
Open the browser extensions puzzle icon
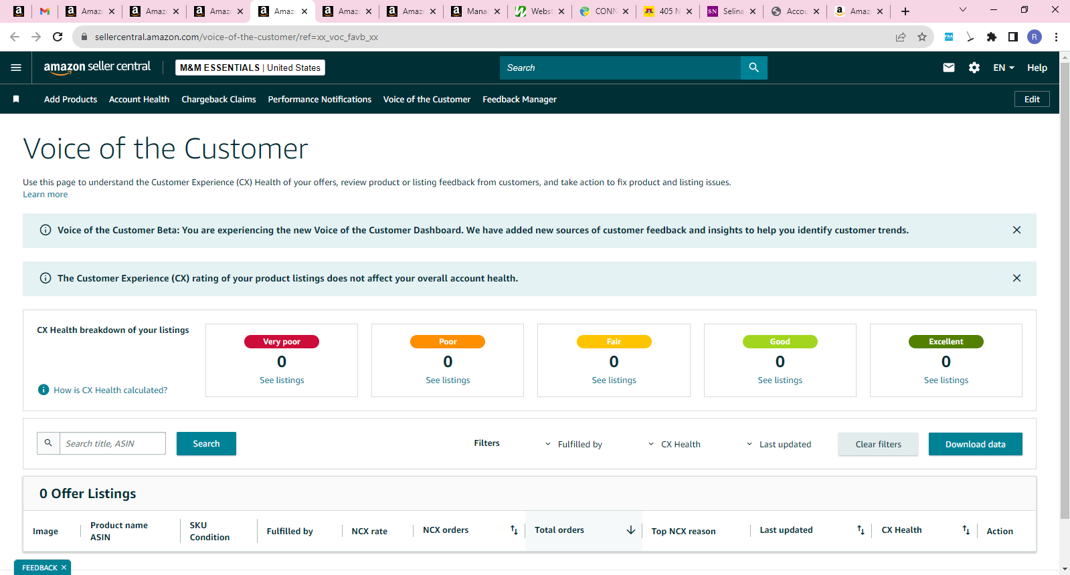click(992, 37)
